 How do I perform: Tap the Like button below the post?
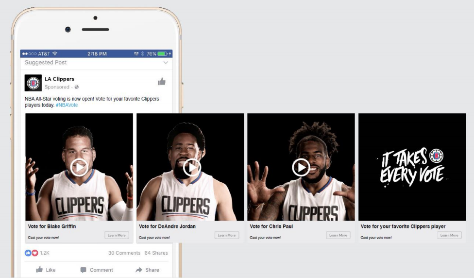point(46,270)
